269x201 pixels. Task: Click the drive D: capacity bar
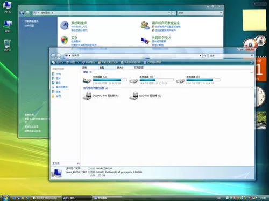click(x=157, y=80)
